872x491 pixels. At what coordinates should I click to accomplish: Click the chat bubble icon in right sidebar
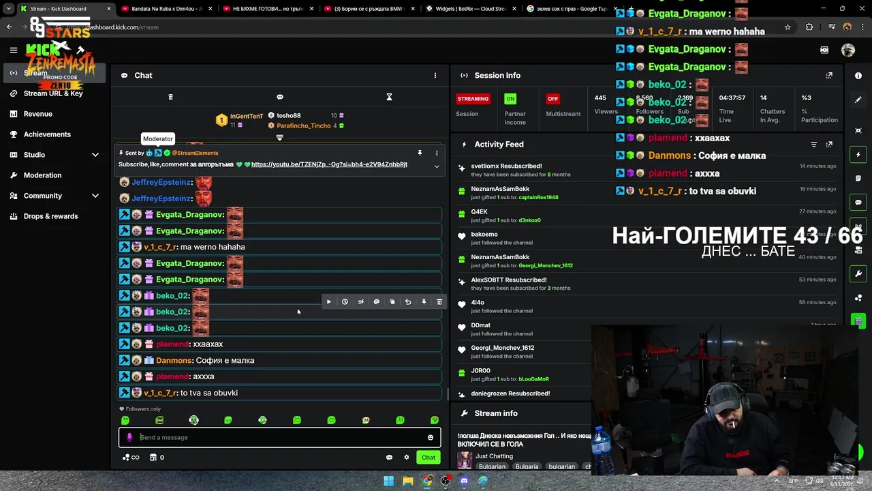(858, 203)
